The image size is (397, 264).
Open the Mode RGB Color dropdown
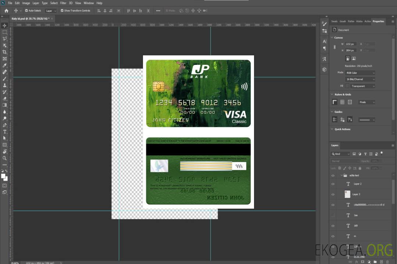coord(360,73)
